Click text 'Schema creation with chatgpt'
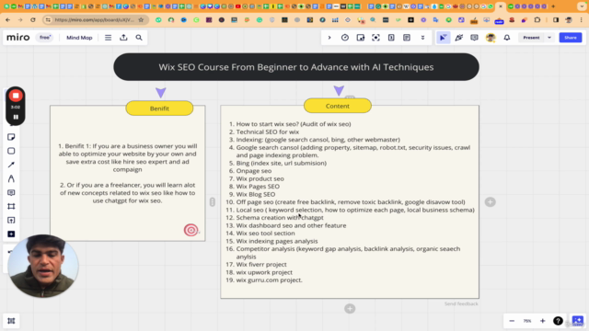The image size is (589, 331). [280, 217]
